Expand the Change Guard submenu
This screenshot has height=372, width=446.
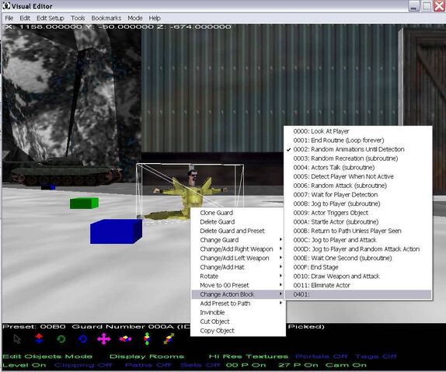point(238,240)
